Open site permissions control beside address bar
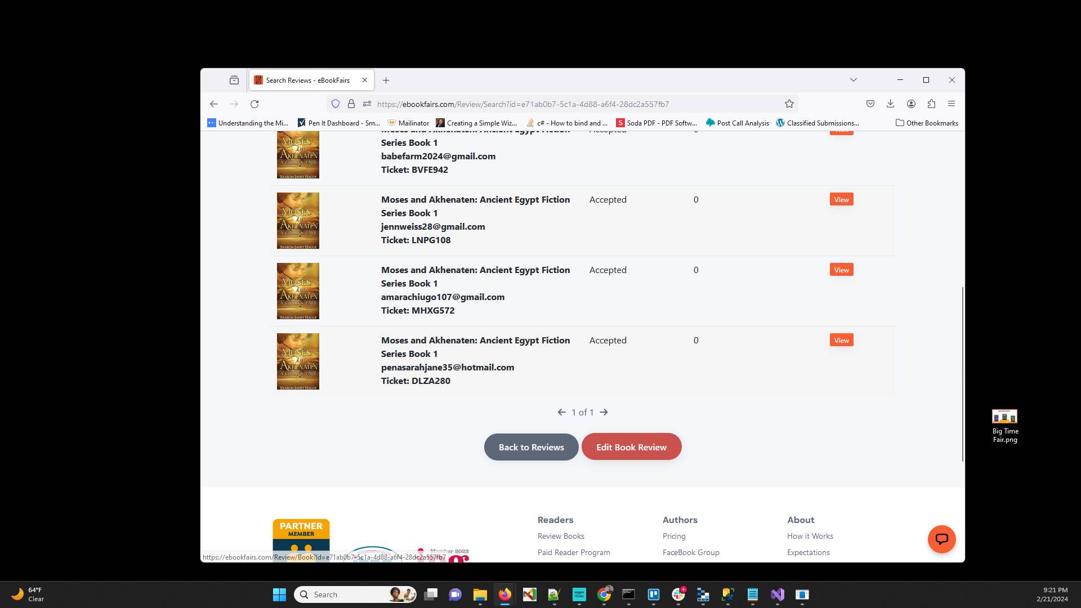 (x=367, y=104)
